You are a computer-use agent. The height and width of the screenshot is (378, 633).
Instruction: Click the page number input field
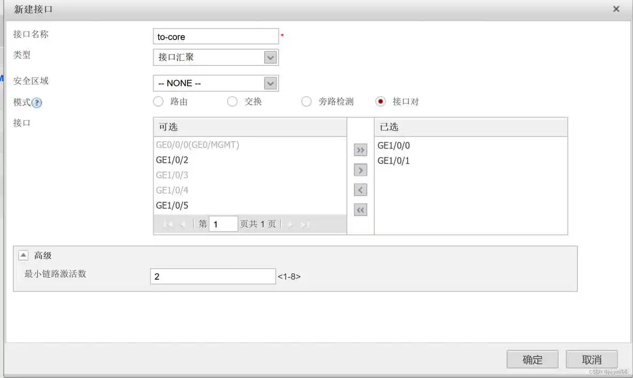coord(223,223)
